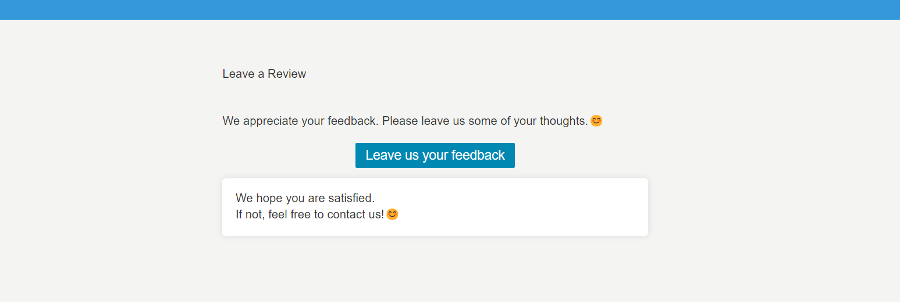
Task: Click the word "Leave" in the page heading
Action: [239, 74]
